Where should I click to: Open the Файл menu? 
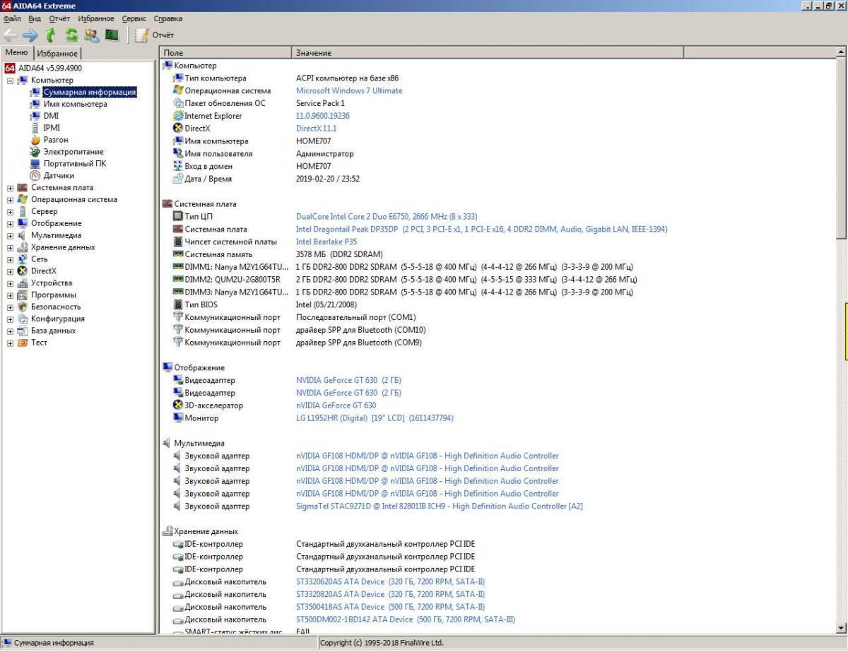click(12, 18)
